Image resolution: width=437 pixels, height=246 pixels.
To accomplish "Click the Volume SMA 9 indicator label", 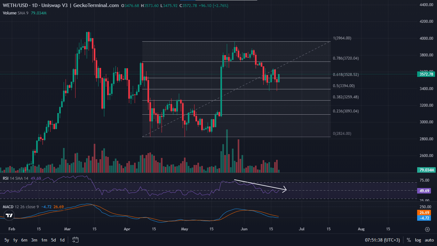I will 16,13.
